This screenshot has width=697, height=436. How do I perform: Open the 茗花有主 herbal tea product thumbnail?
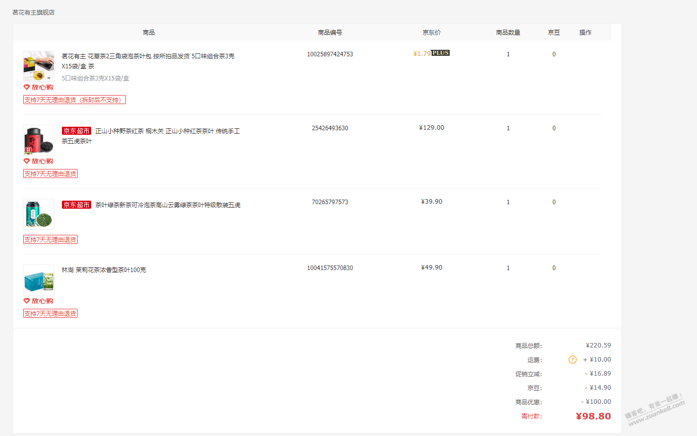pos(39,66)
